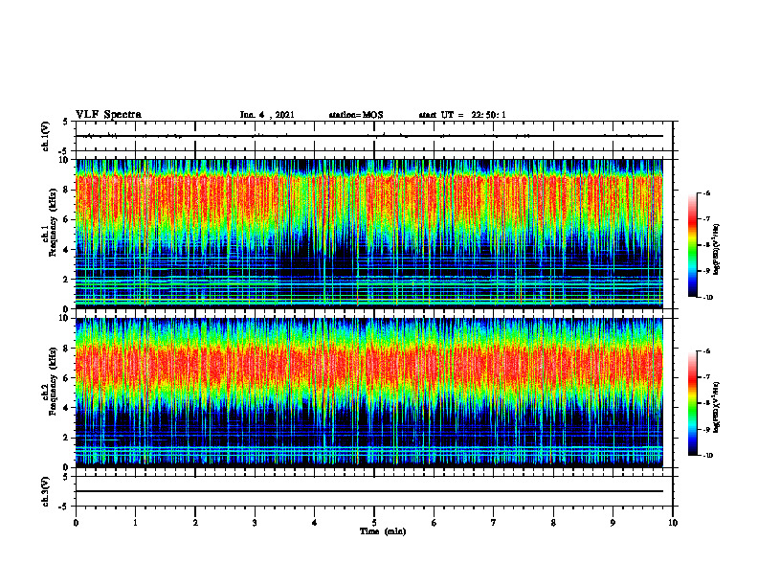Click the "4" kHz tick on ch.2 axis
Image resolution: width=758 pixels, height=586 pixels.
coord(66,408)
